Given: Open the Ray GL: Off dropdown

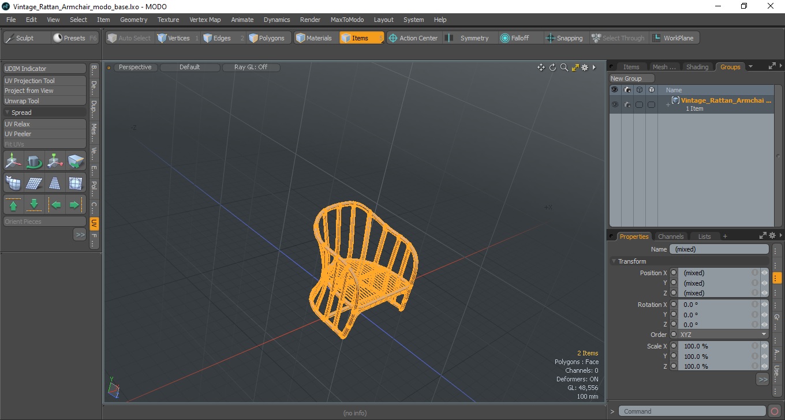Looking at the screenshot, I should pyautogui.click(x=251, y=67).
